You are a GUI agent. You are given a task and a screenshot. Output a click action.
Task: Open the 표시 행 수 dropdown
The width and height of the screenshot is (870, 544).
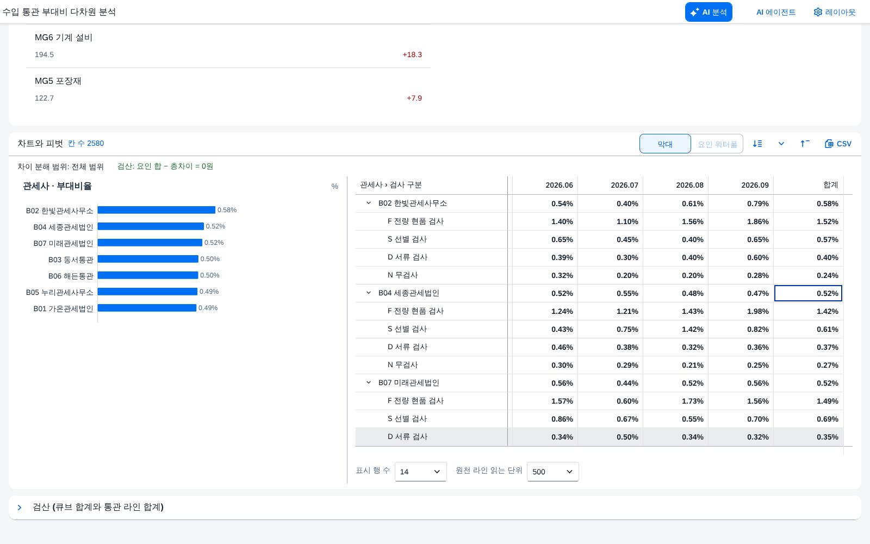[421, 472]
